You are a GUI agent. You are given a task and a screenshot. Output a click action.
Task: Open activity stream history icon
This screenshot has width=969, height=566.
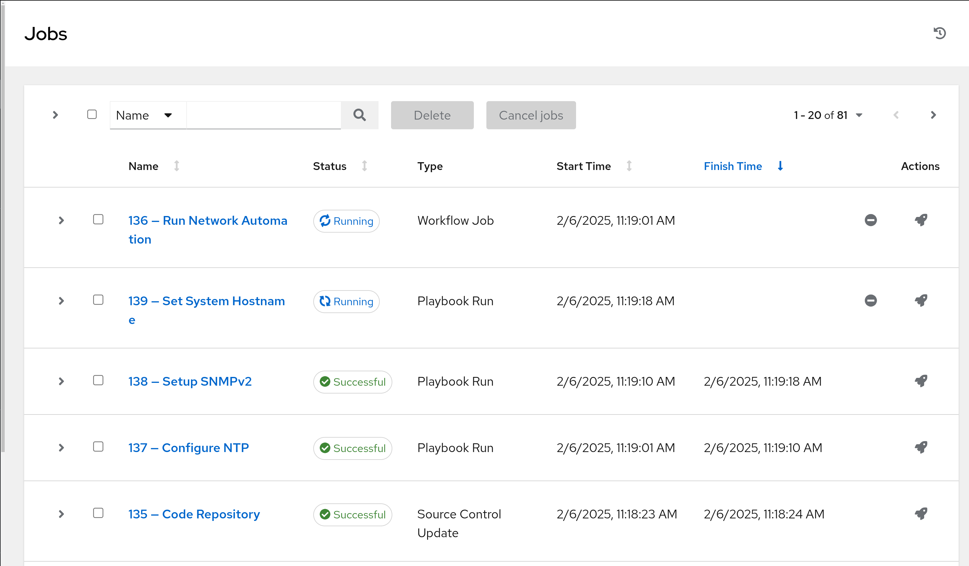[940, 33]
